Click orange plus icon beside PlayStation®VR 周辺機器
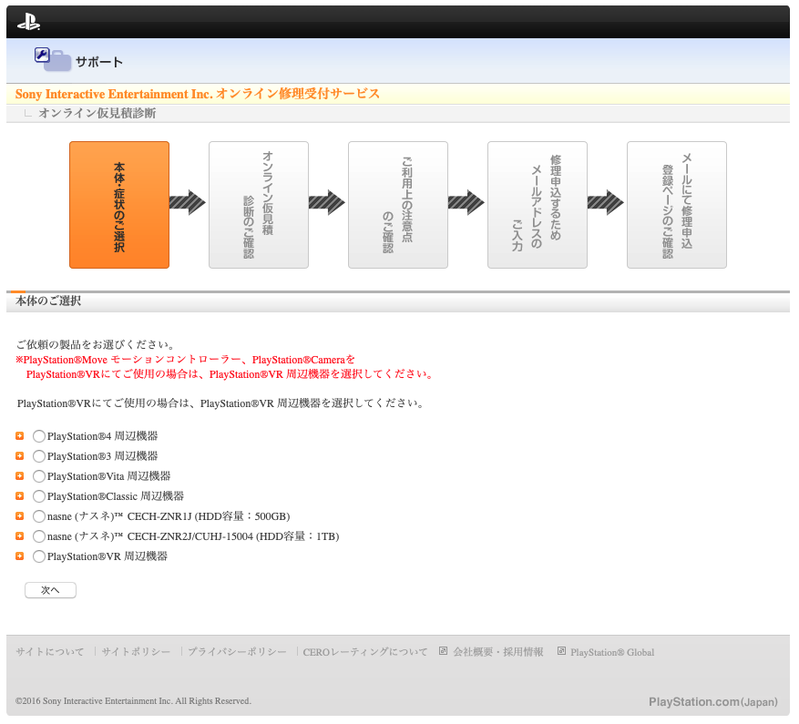 (20, 556)
